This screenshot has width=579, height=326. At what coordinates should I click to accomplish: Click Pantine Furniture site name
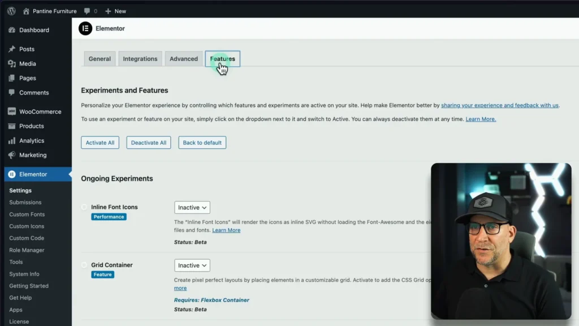coord(55,11)
